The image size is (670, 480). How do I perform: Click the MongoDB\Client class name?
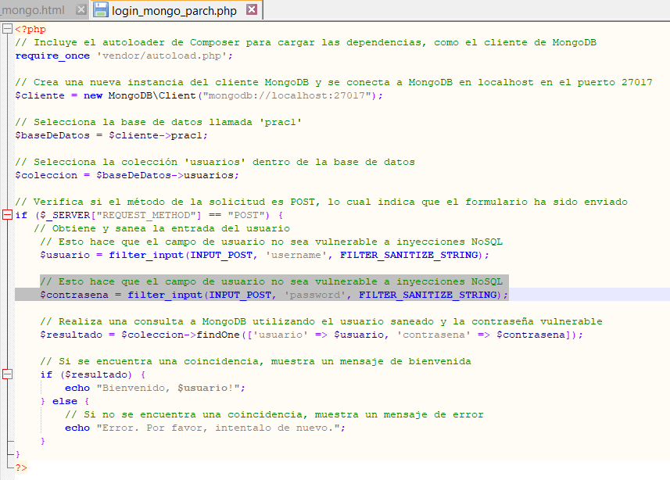(152, 95)
